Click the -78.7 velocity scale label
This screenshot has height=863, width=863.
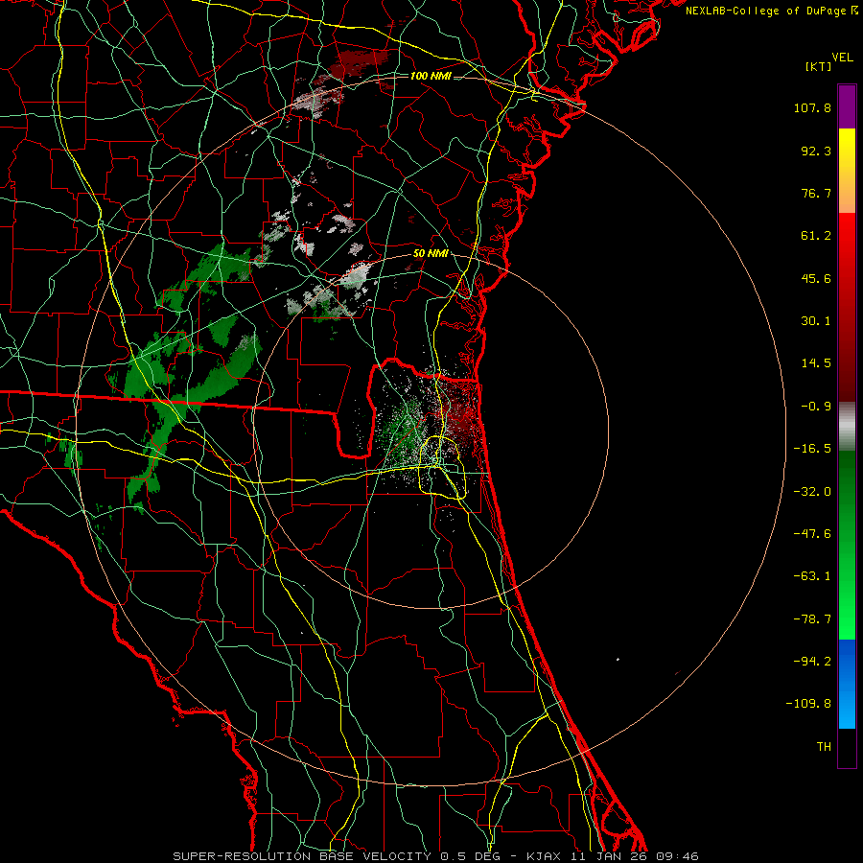[x=812, y=619]
